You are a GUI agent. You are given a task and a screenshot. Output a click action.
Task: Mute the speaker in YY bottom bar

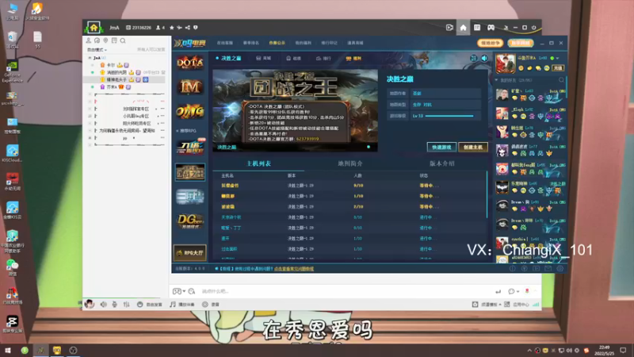[104, 305]
